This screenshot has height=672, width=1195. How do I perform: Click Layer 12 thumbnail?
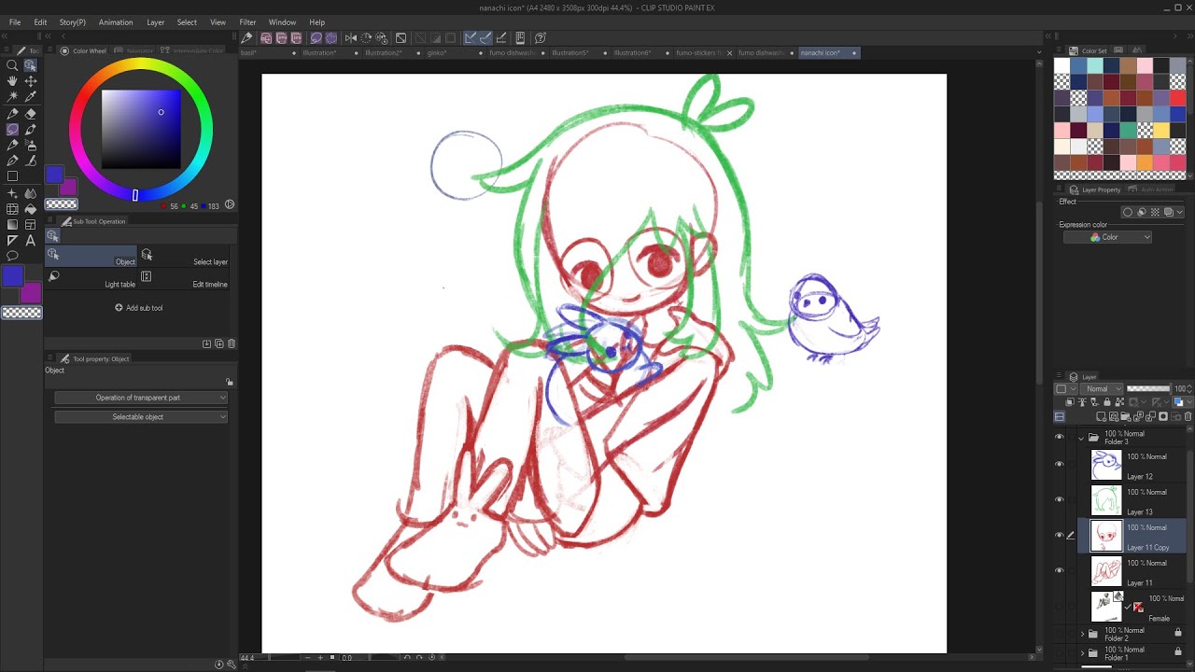click(x=1106, y=464)
